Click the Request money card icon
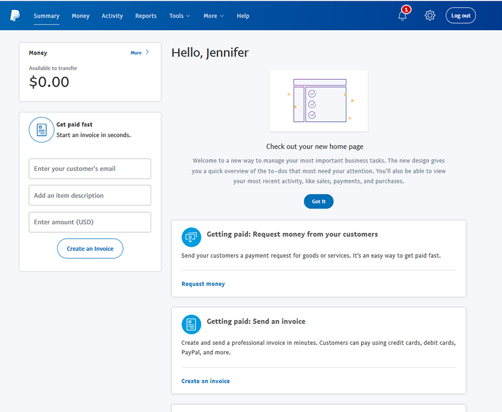Image resolution: width=502 pixels, height=412 pixels. pos(191,237)
